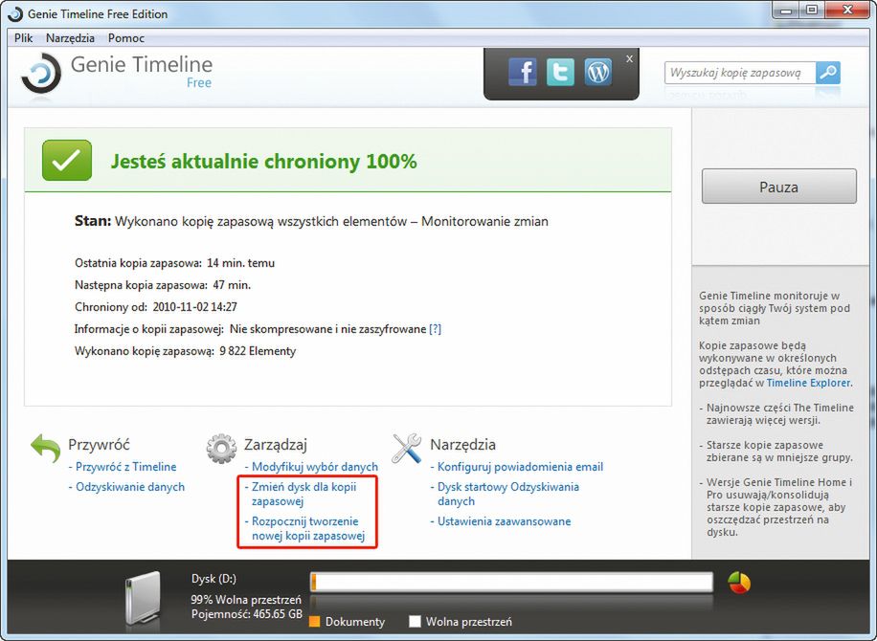Close the social media panel

click(x=629, y=58)
